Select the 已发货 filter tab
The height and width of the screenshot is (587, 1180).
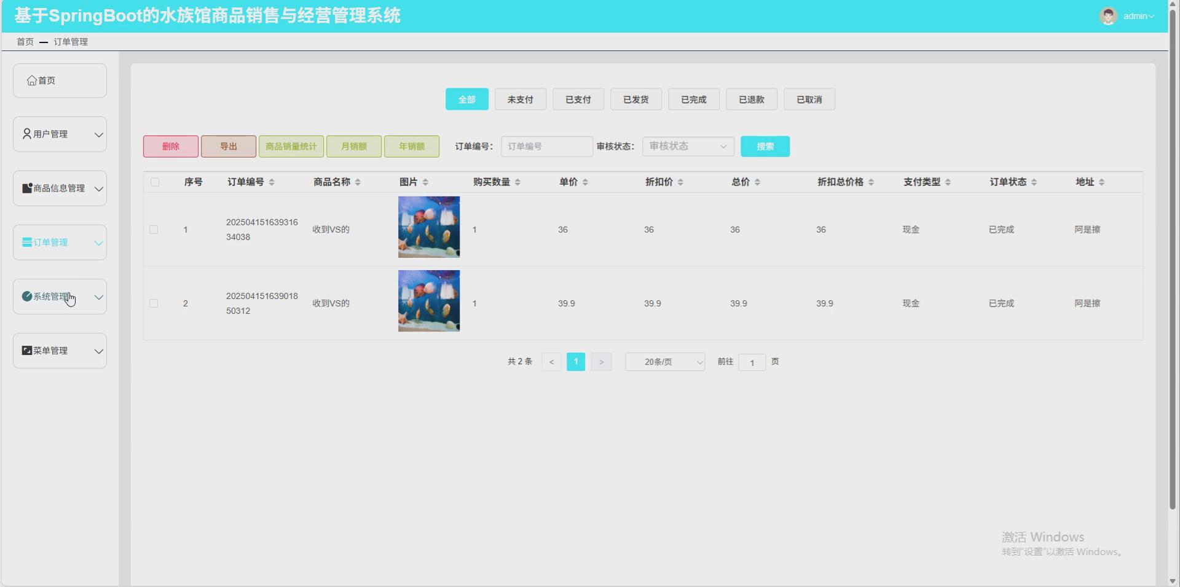636,99
